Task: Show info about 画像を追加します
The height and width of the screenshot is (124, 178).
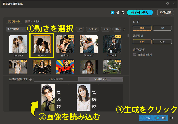Action: [31, 79]
